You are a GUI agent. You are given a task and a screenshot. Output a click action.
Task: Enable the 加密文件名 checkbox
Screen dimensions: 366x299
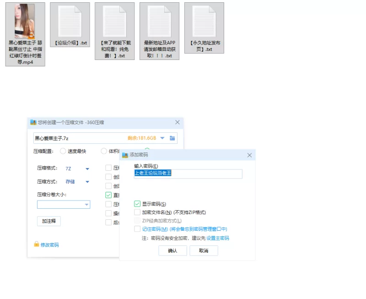pyautogui.click(x=137, y=212)
